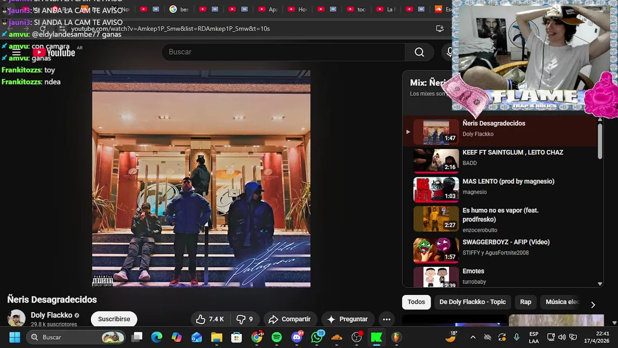Select the Rap filter chip
Screen dimensions: 618x348
(526, 302)
